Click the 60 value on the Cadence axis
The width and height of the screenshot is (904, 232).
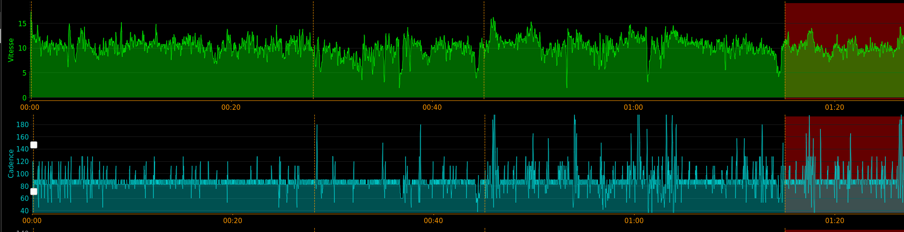pyautogui.click(x=24, y=199)
